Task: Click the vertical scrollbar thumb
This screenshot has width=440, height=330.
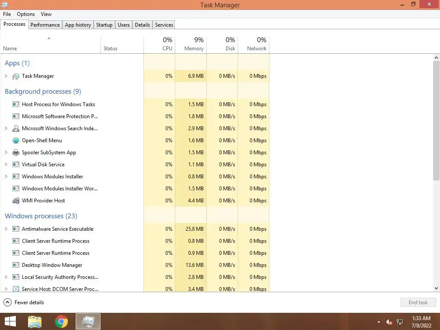Action: pos(436,121)
